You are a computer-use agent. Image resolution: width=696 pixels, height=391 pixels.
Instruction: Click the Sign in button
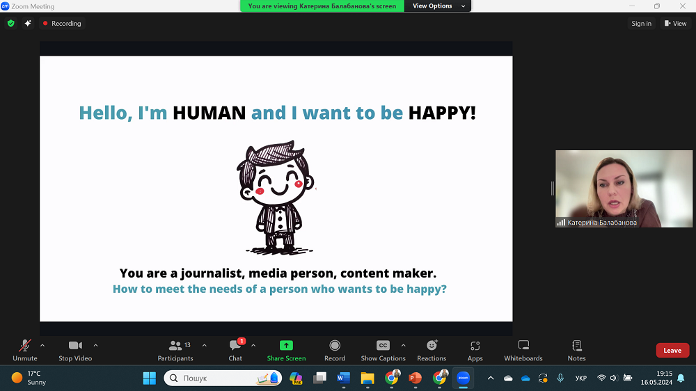pos(641,23)
